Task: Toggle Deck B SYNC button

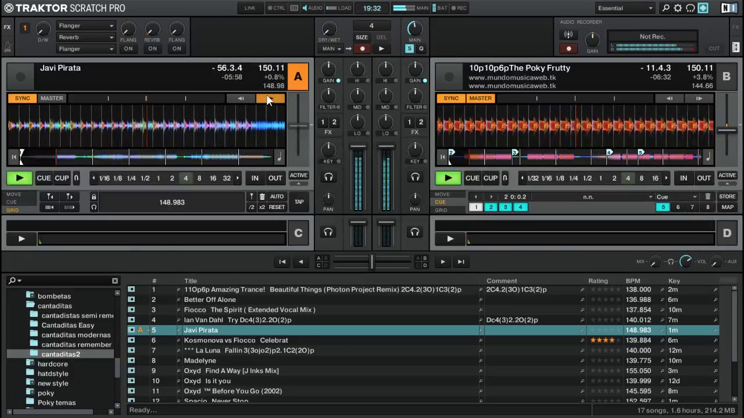Action: coord(450,98)
